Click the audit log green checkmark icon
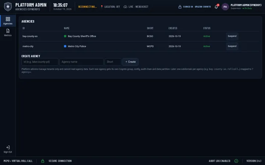Screen dimensions: 265x165 click(236, 161)
